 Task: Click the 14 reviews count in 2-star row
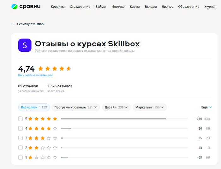pos(200,148)
